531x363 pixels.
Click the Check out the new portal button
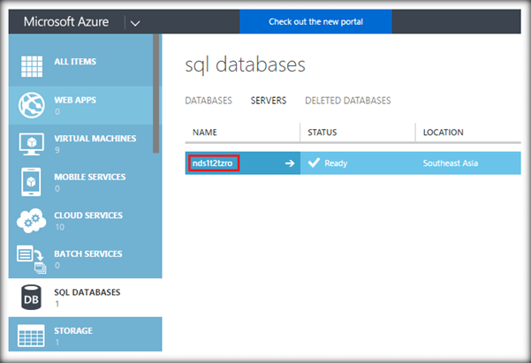(x=316, y=22)
